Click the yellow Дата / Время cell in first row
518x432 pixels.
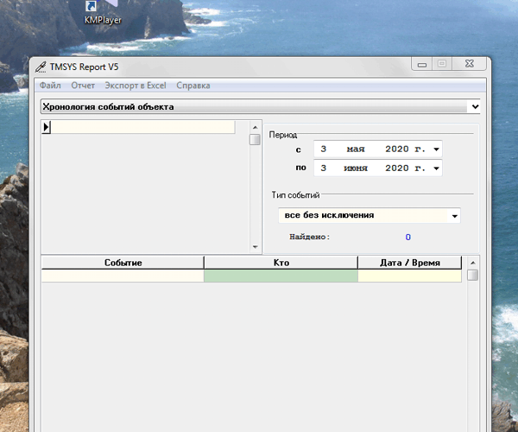pos(409,276)
